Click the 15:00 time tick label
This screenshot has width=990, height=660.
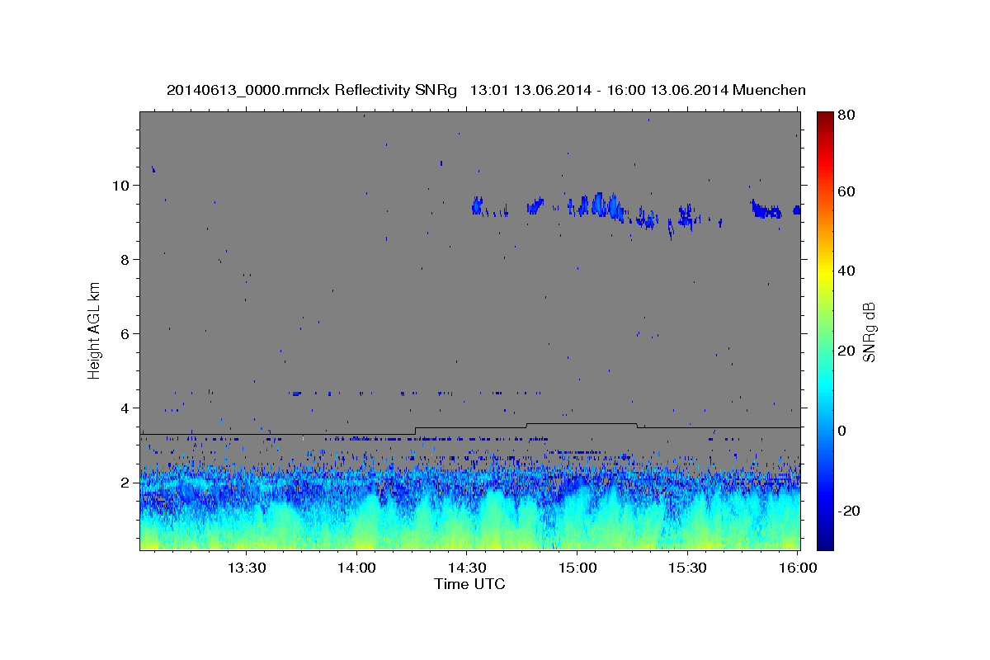pos(577,568)
